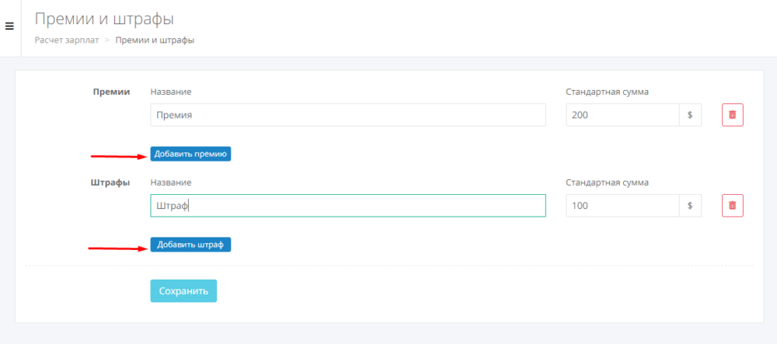Add a new fine with Добавить штраф
This screenshot has width=777, height=344.
pos(191,245)
